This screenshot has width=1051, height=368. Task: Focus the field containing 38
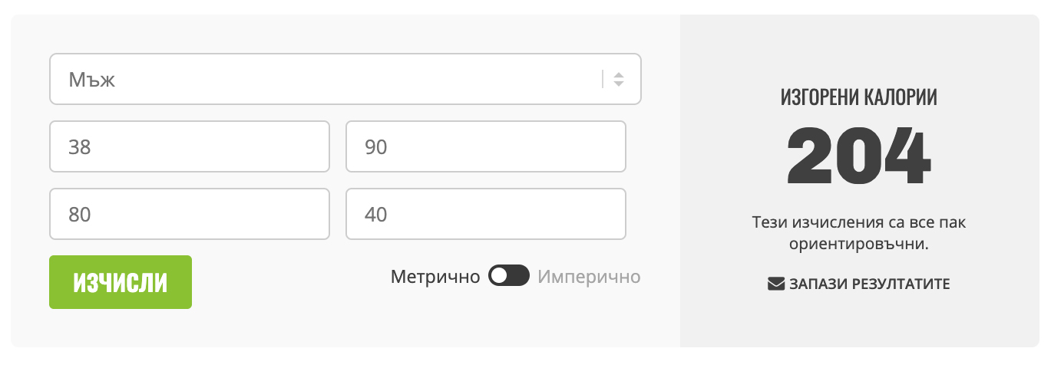pyautogui.click(x=190, y=146)
